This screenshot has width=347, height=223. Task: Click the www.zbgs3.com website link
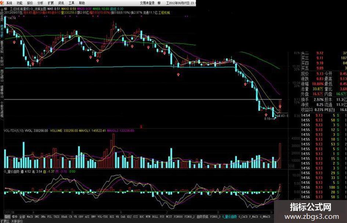(x=312, y=217)
